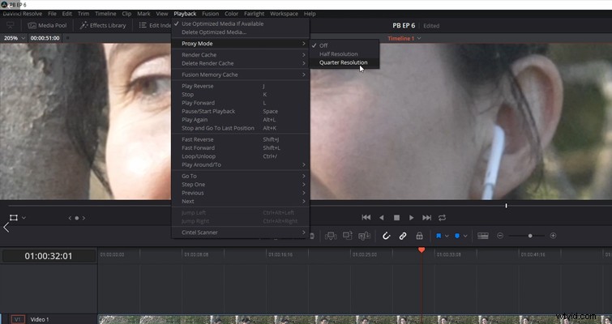Open the Effects Library panel
The width and height of the screenshot is (612, 324).
click(x=103, y=25)
